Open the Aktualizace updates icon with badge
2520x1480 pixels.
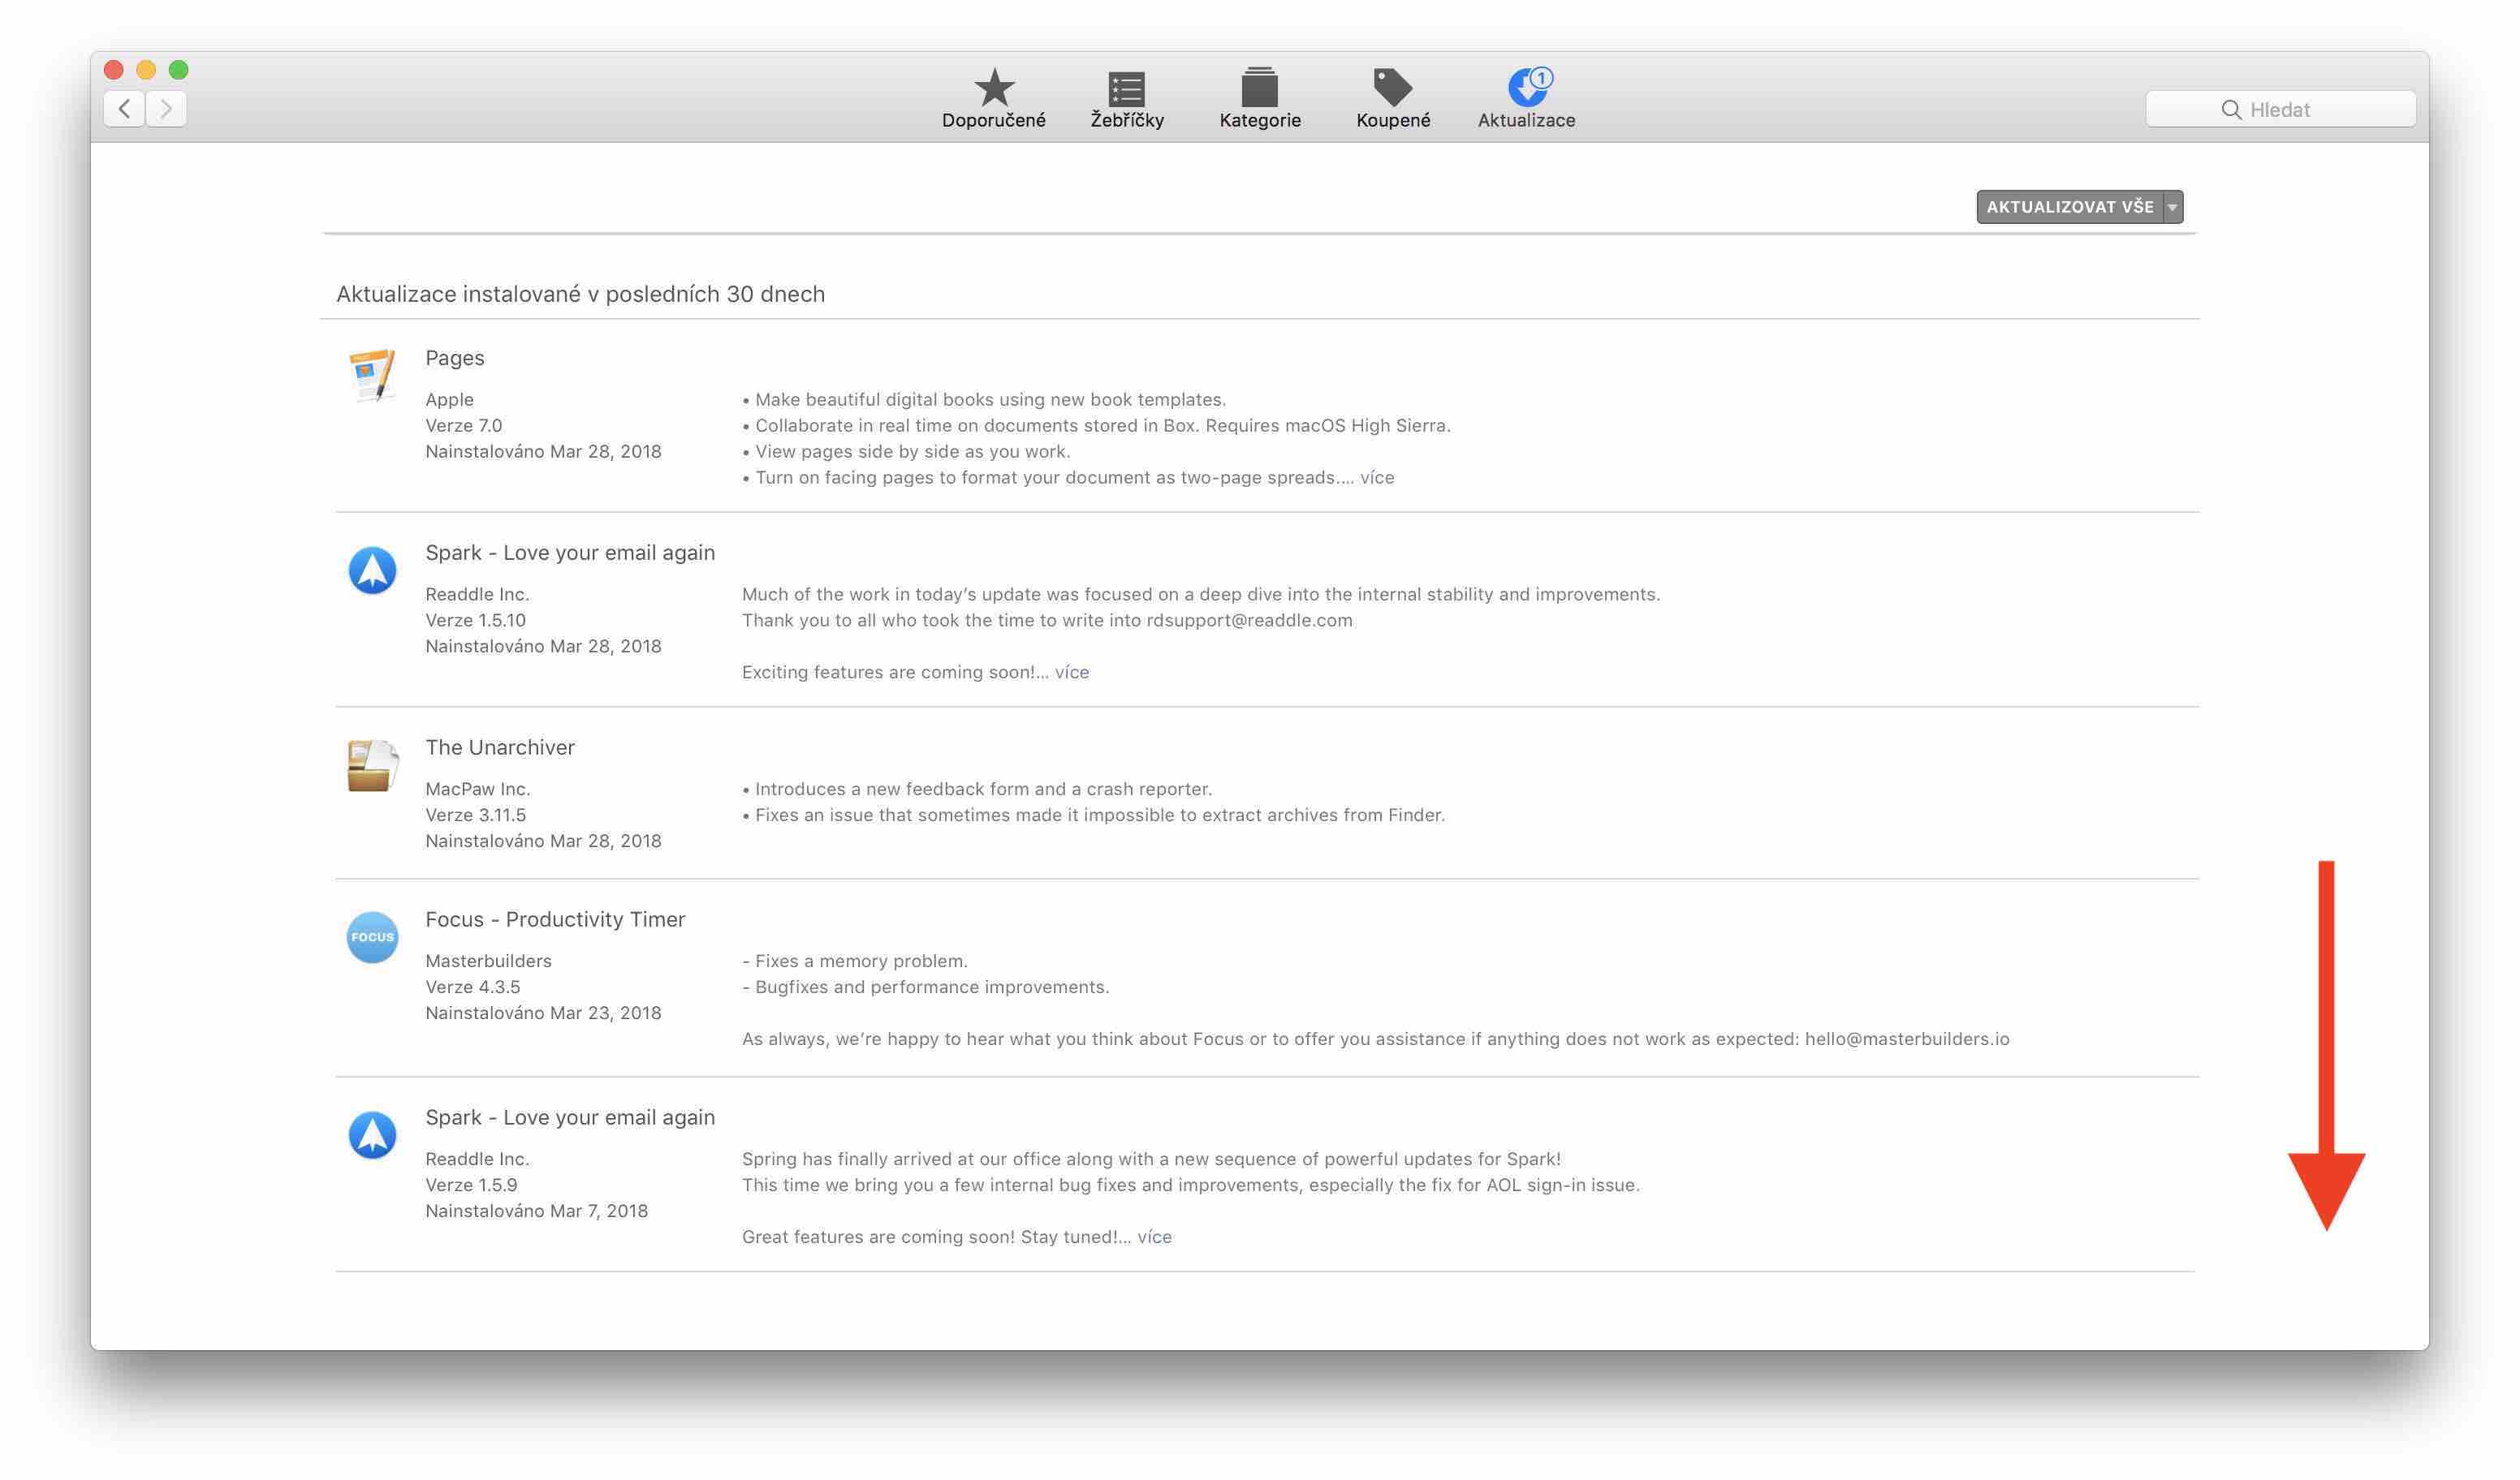pos(1526,88)
